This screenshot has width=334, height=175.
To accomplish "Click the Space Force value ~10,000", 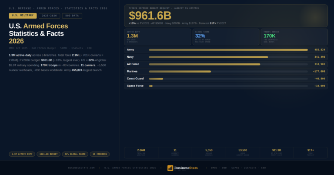I will (x=320, y=86).
